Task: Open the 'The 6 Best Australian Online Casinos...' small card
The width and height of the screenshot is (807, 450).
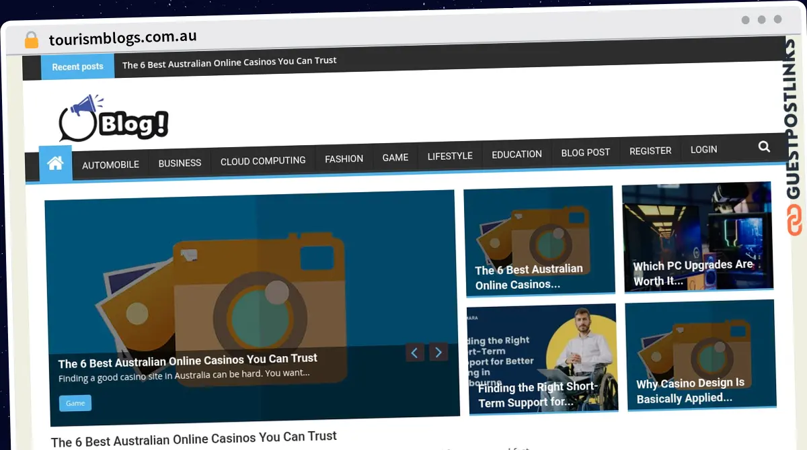Action: [539, 242]
